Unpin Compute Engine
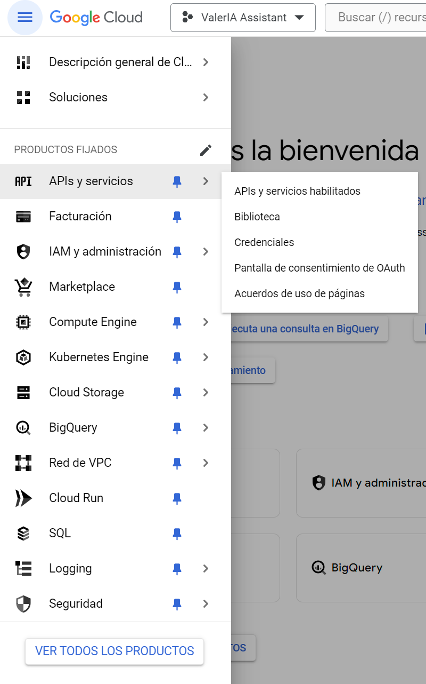 click(x=177, y=323)
